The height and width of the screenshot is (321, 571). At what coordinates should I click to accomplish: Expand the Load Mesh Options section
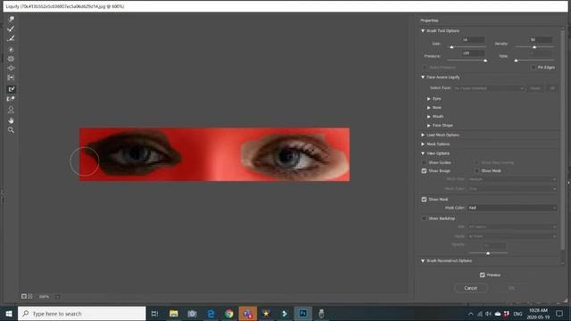(423, 135)
